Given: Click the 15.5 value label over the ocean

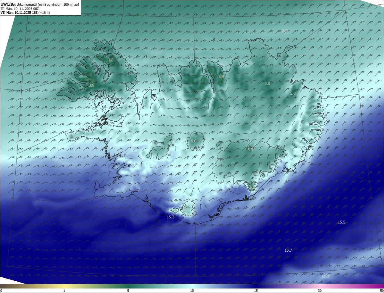Looking at the screenshot, I should 341,222.
